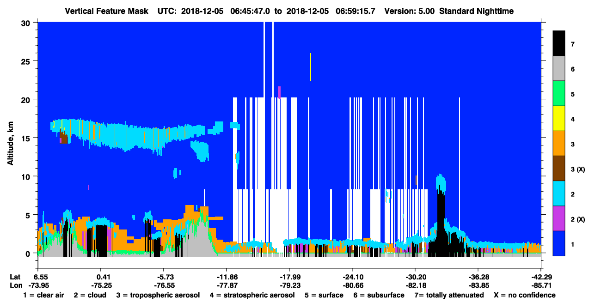This screenshot has height=308, width=601.
Task: Click the yellow color bar segment labeled 4
Action: (x=559, y=118)
